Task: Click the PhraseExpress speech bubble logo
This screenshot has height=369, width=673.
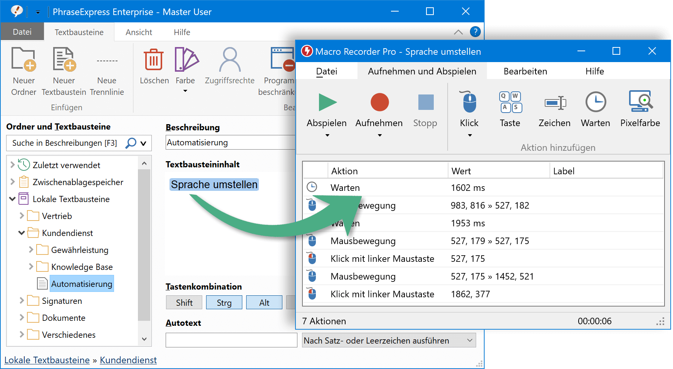Action: (x=16, y=11)
